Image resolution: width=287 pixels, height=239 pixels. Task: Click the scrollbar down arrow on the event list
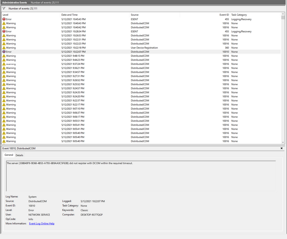[283, 142]
